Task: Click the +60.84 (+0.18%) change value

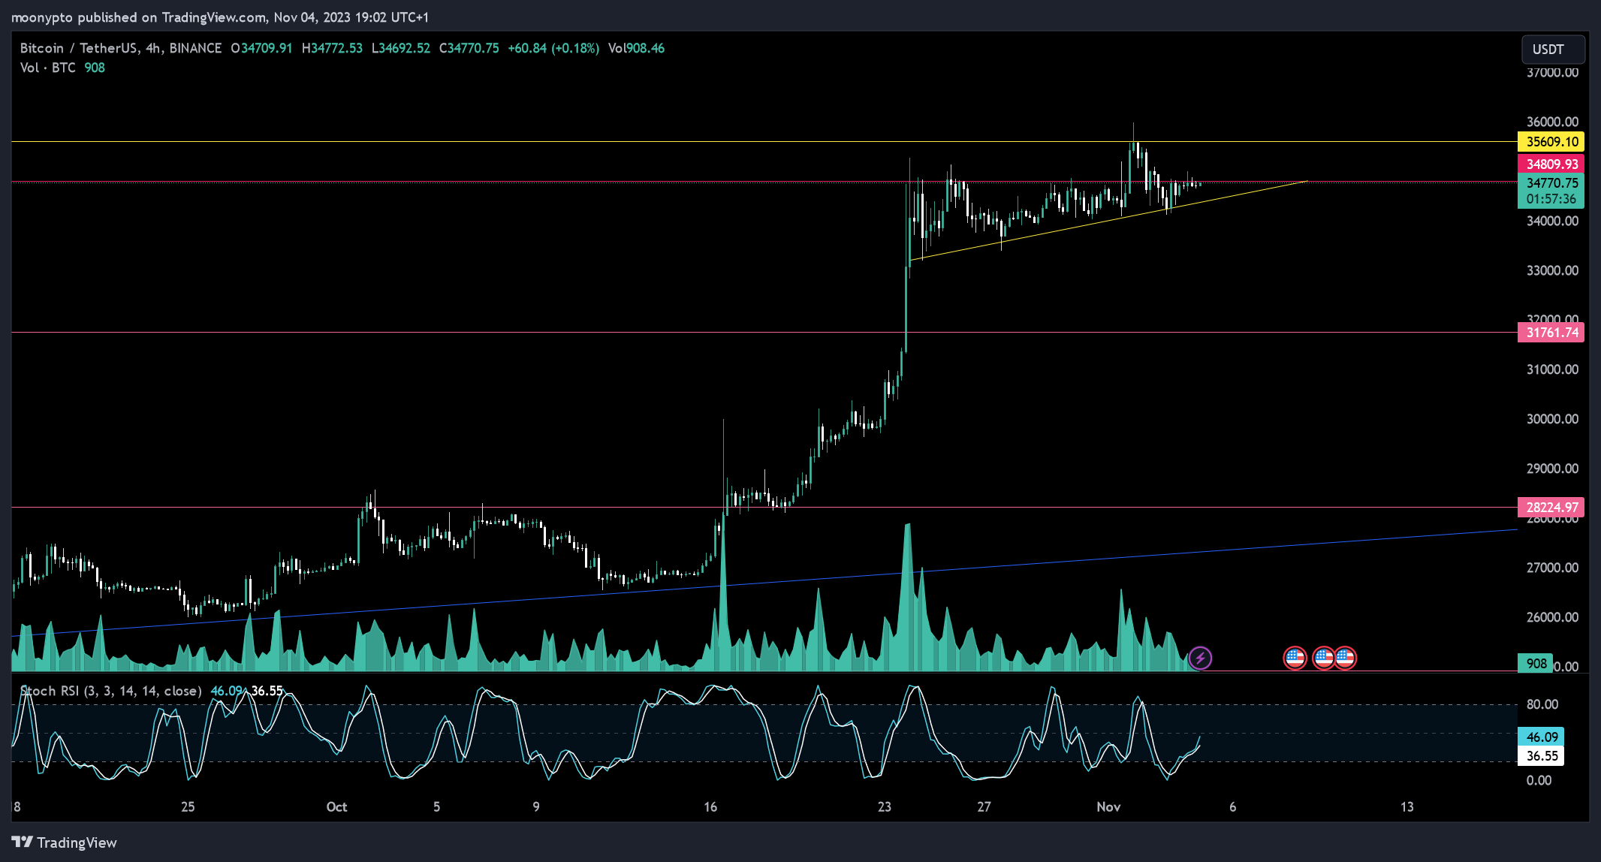Action: [553, 48]
